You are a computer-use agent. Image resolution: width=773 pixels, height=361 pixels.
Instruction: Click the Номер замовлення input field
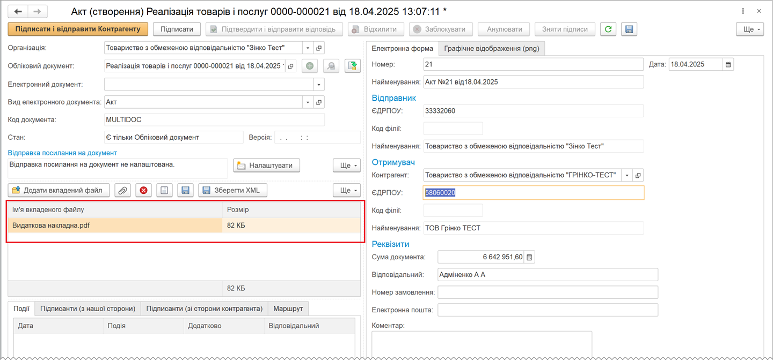(548, 292)
